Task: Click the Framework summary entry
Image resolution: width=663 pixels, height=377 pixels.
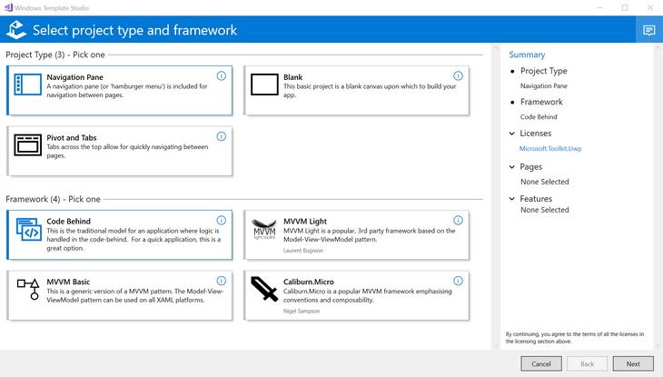Action: coord(541,102)
